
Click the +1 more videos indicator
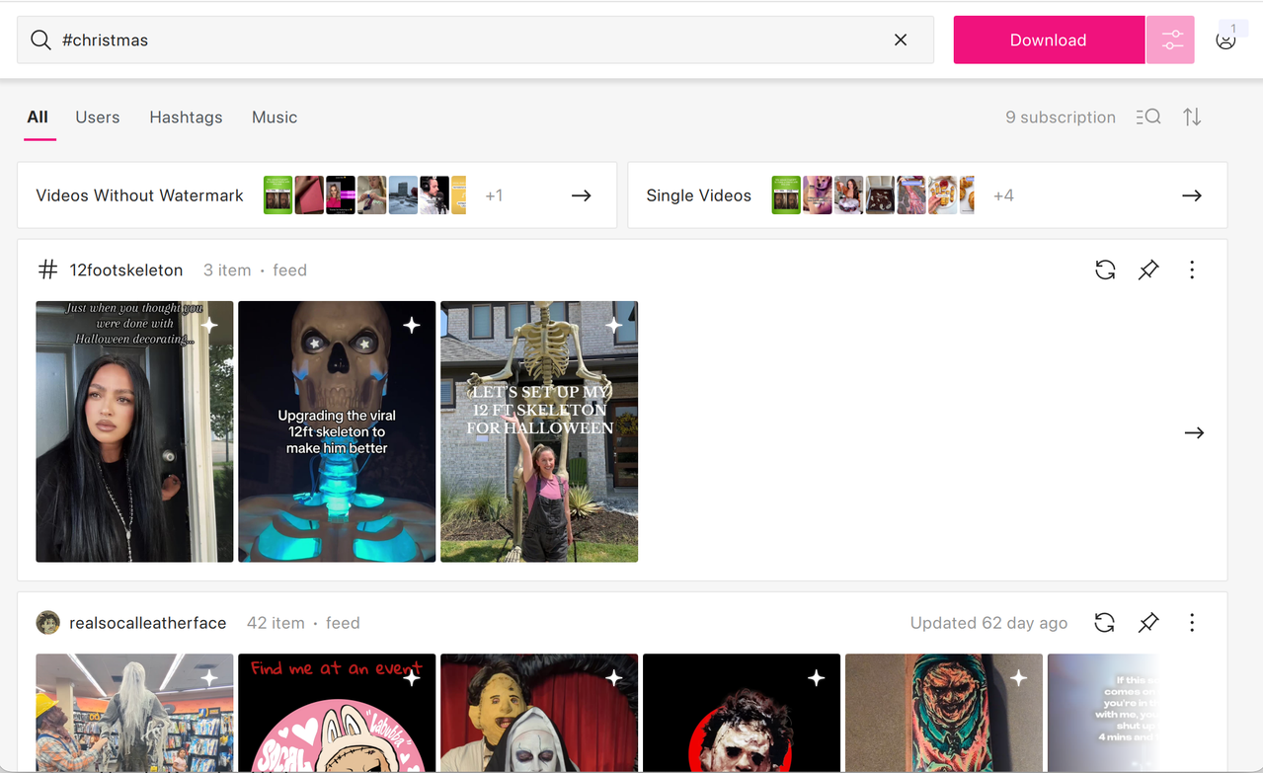tap(494, 195)
